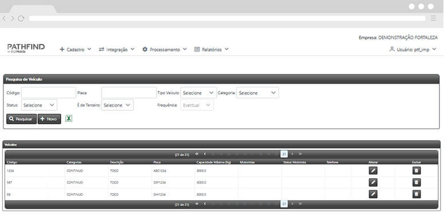Click the Pesquisar button
Screen dimensions: 444x223
22,119
